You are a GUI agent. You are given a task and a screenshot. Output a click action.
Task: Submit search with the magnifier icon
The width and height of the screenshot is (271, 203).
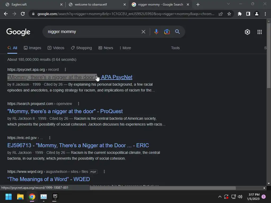[177, 32]
